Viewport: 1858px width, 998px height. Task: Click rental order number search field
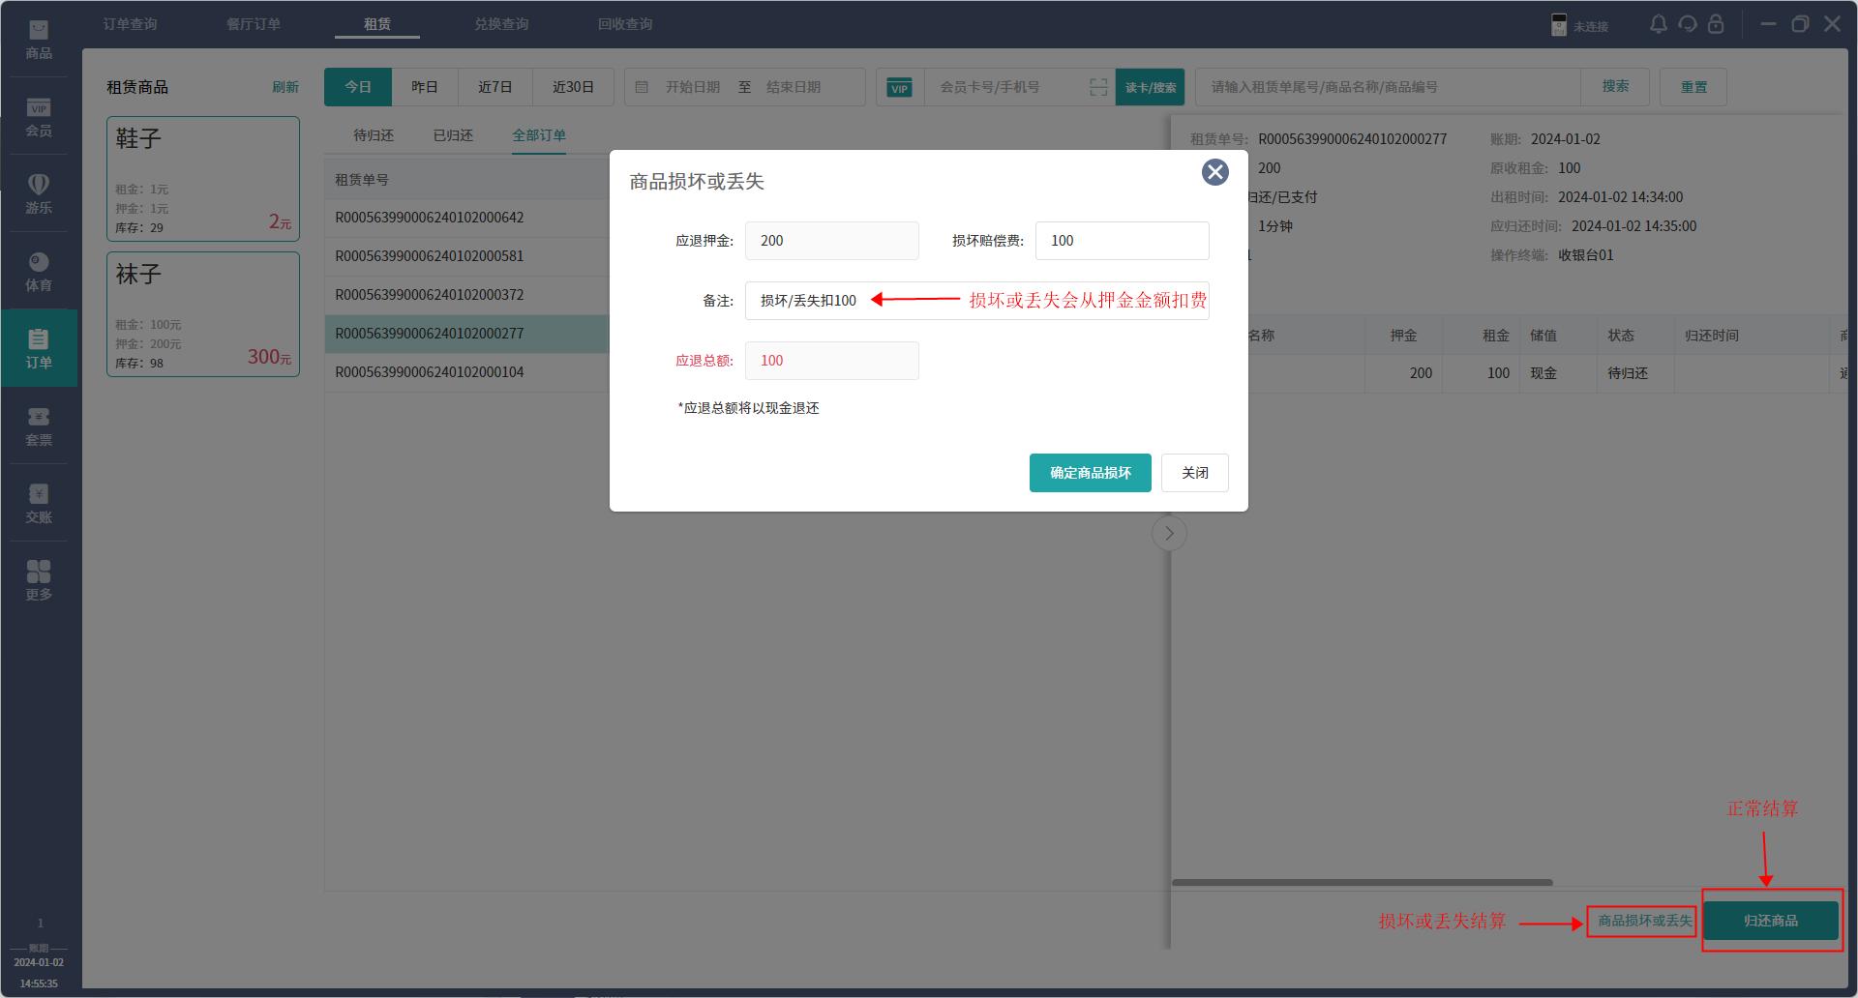point(1389,87)
